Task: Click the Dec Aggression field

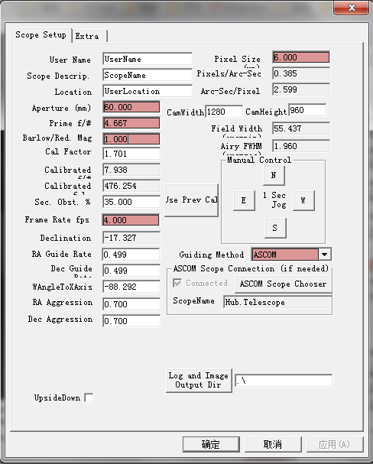Action: point(131,321)
